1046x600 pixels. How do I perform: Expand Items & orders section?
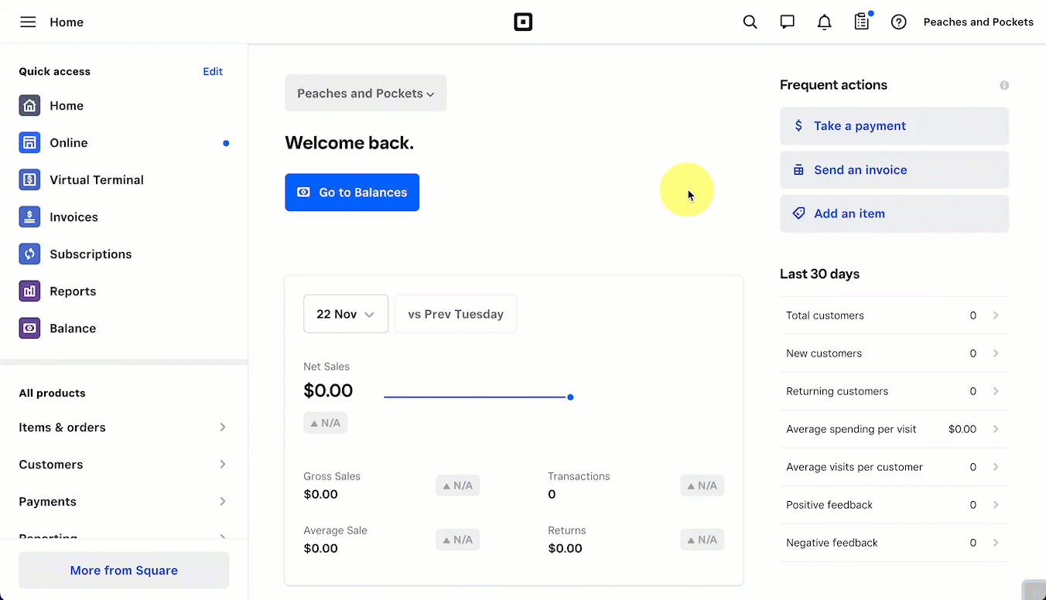123,428
